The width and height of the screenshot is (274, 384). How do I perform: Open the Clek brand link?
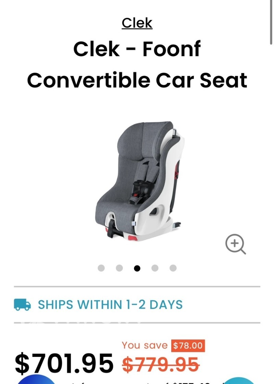point(137,23)
